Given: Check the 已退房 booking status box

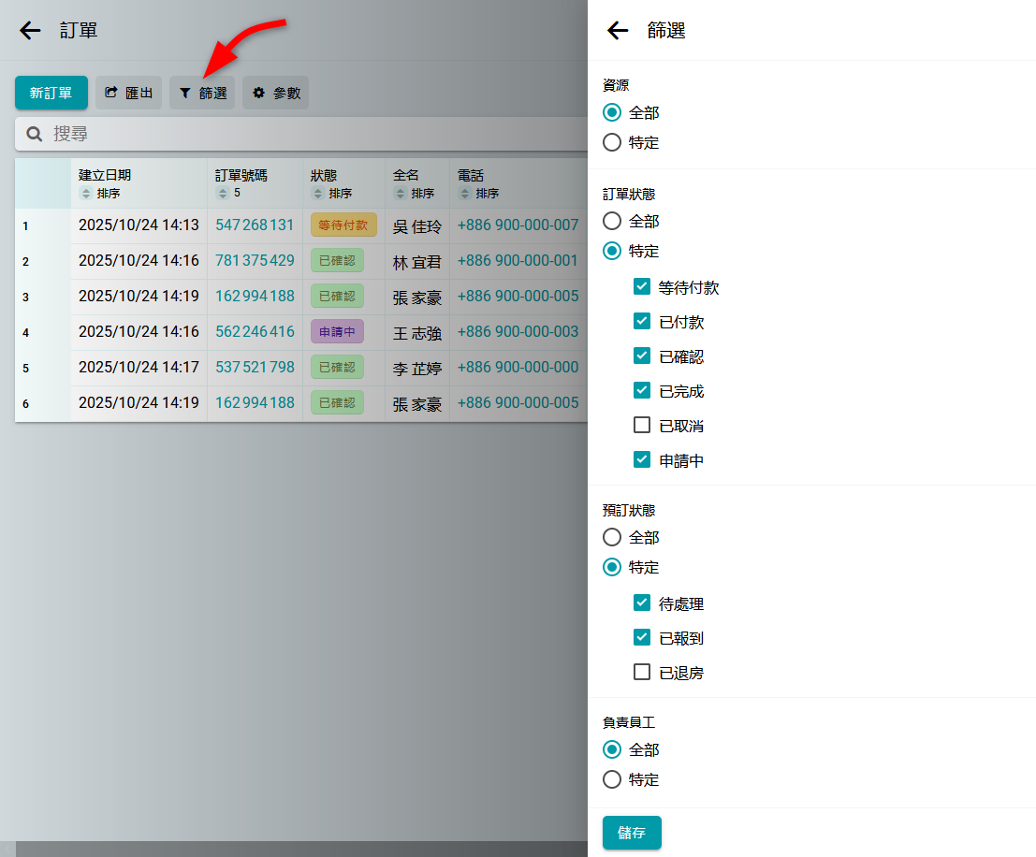Looking at the screenshot, I should coord(642,672).
